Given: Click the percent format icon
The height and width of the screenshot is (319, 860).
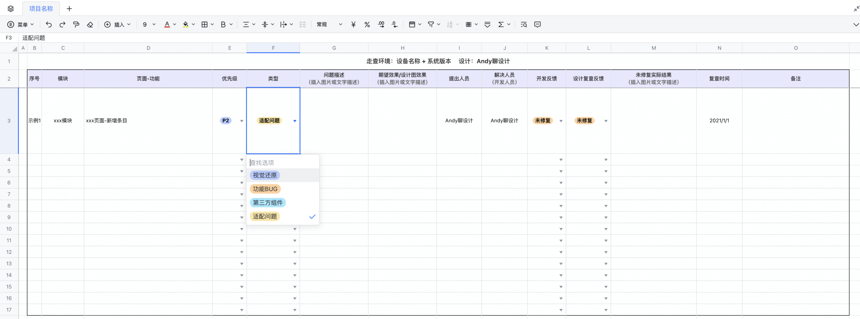Looking at the screenshot, I should point(367,24).
